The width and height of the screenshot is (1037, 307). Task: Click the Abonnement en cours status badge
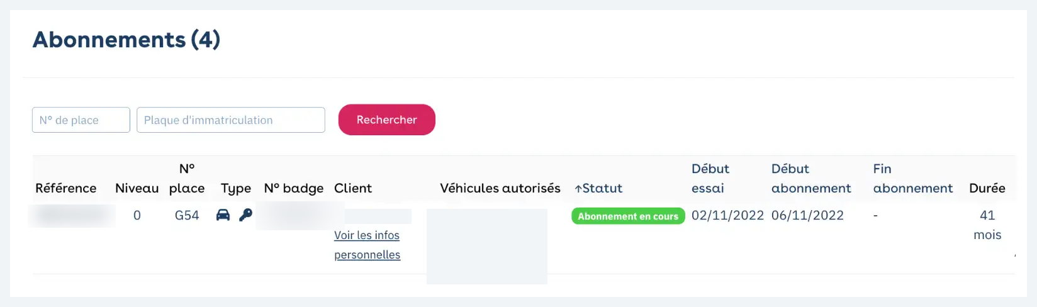(x=628, y=216)
